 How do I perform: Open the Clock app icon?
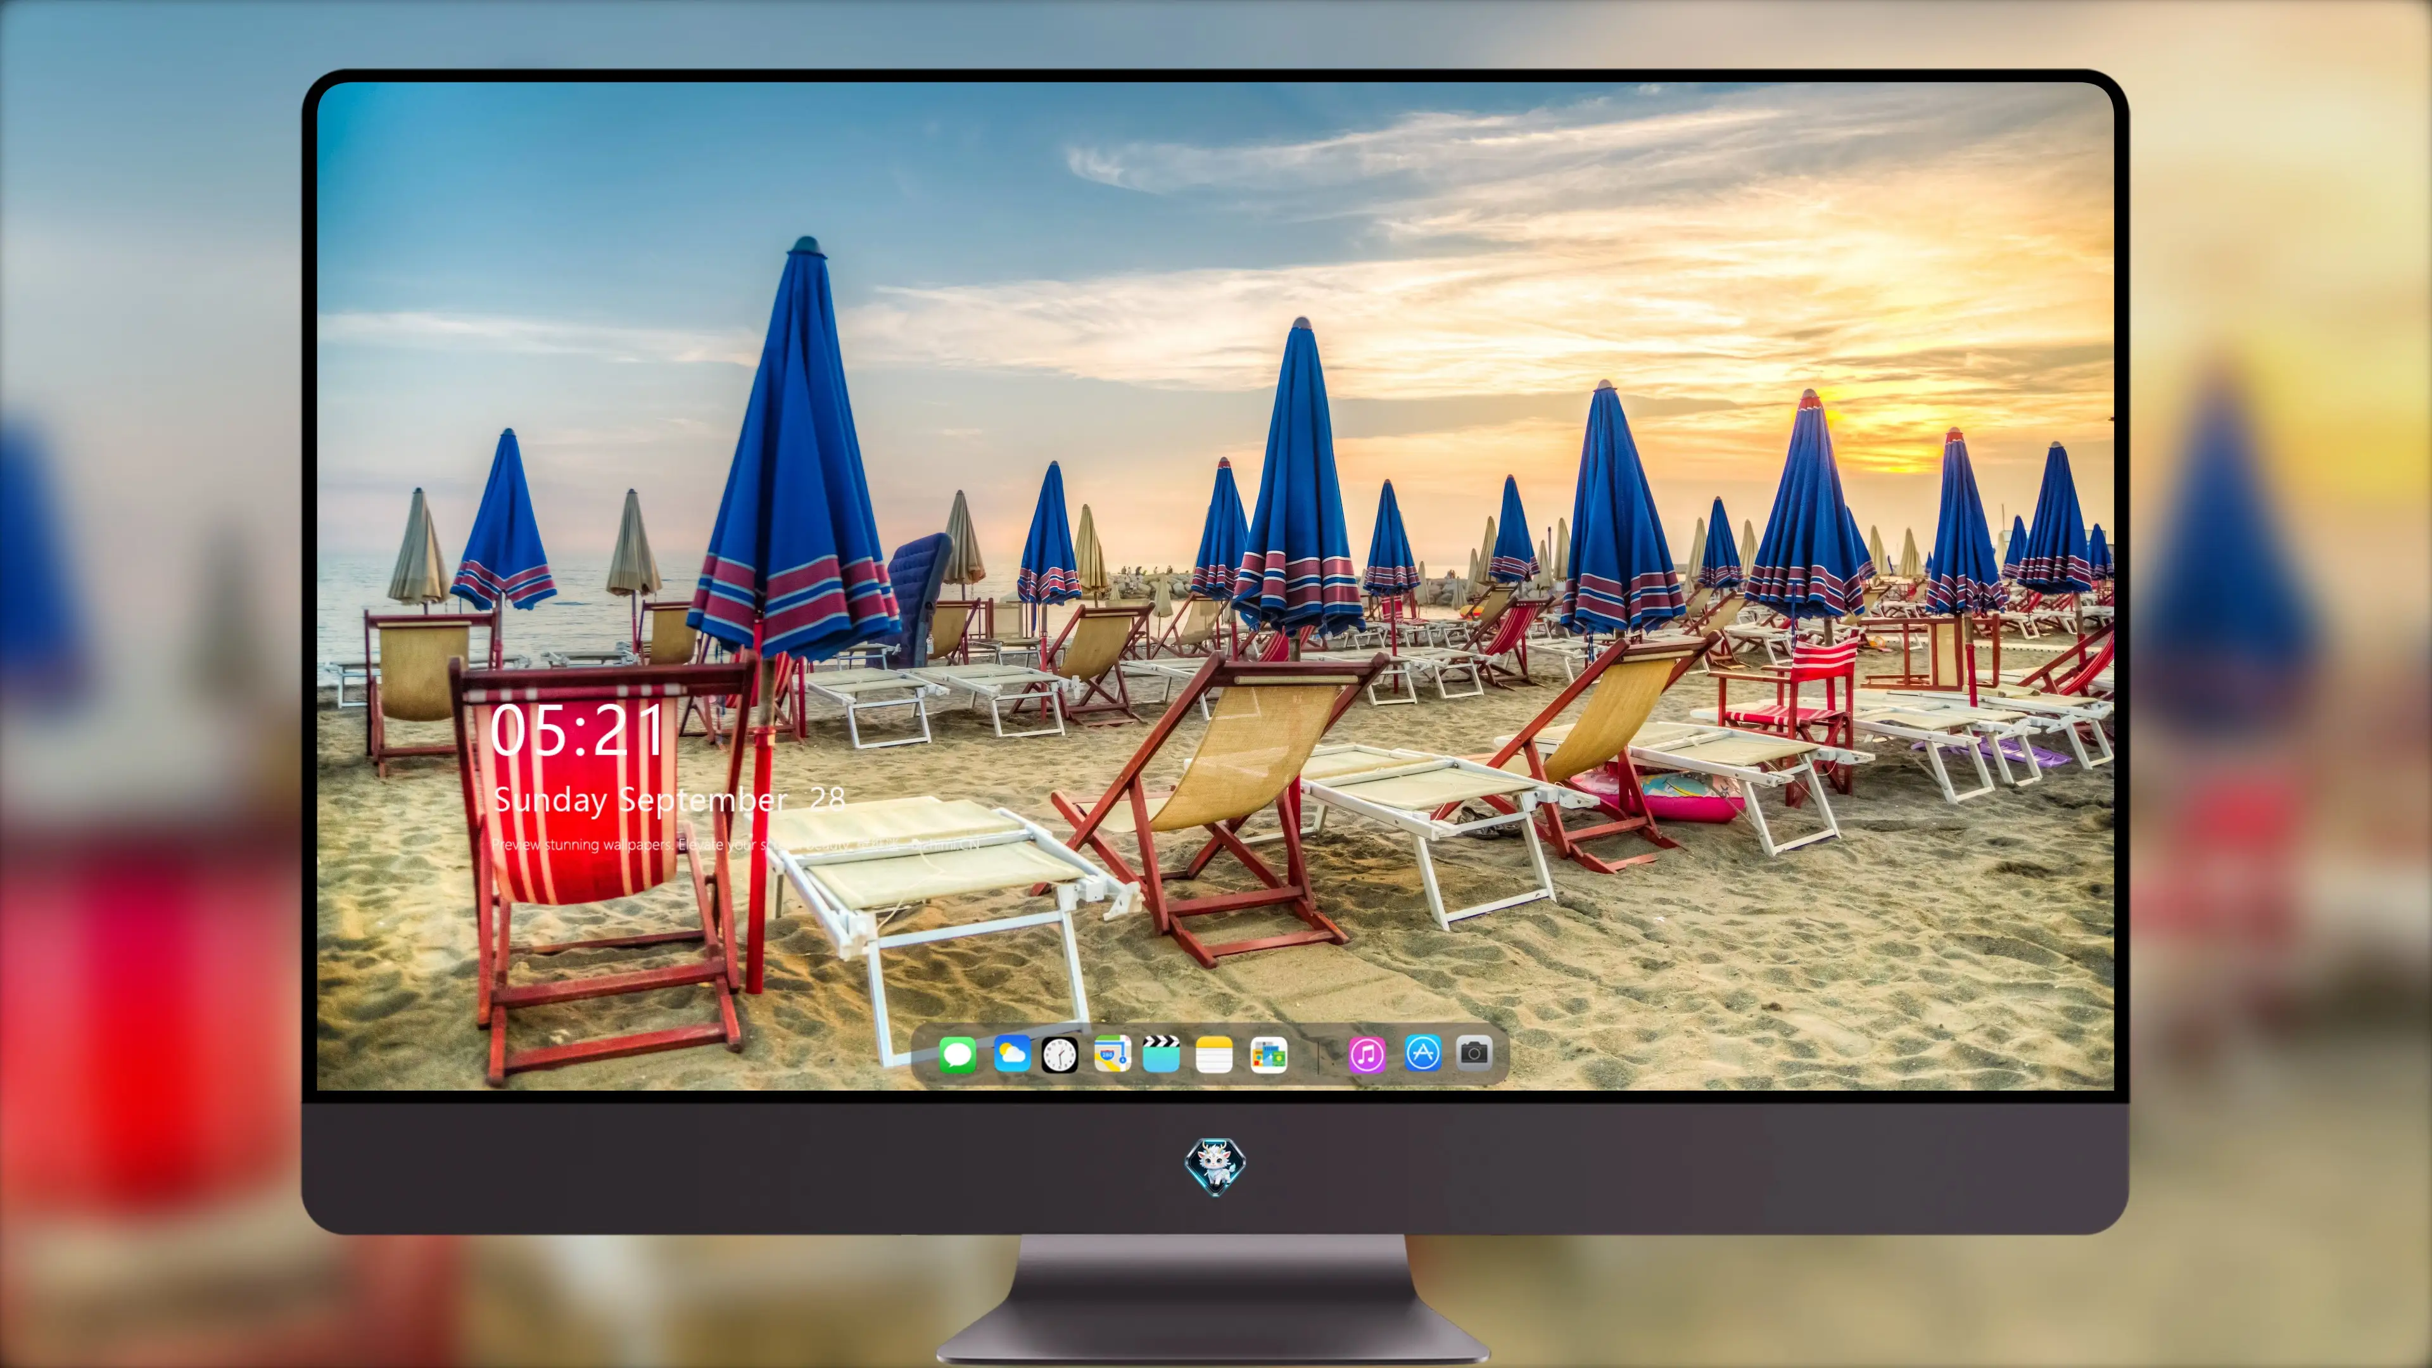point(1060,1054)
